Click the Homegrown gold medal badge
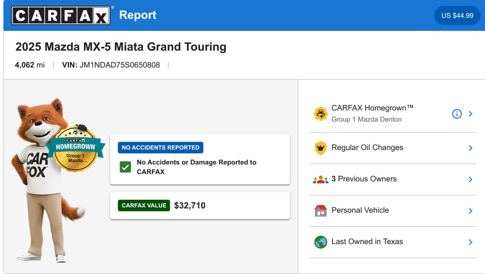Image resolution: width=485 pixels, height=274 pixels. pyautogui.click(x=76, y=148)
